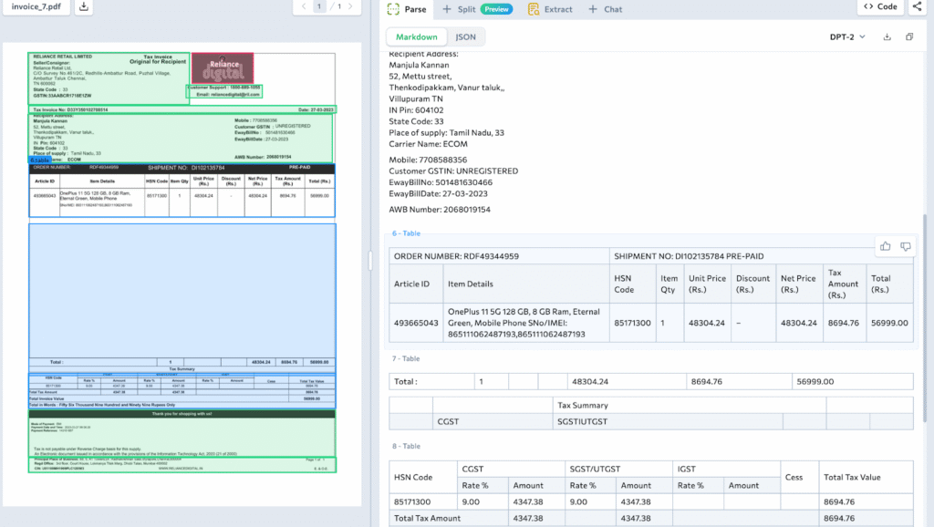Give thumbs down on table 6

pos(906,246)
